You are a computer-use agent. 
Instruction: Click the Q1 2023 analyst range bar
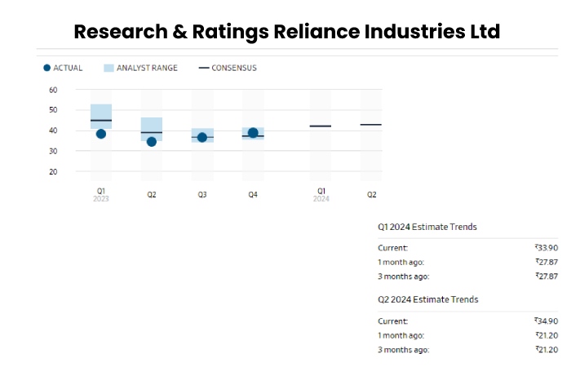101,116
